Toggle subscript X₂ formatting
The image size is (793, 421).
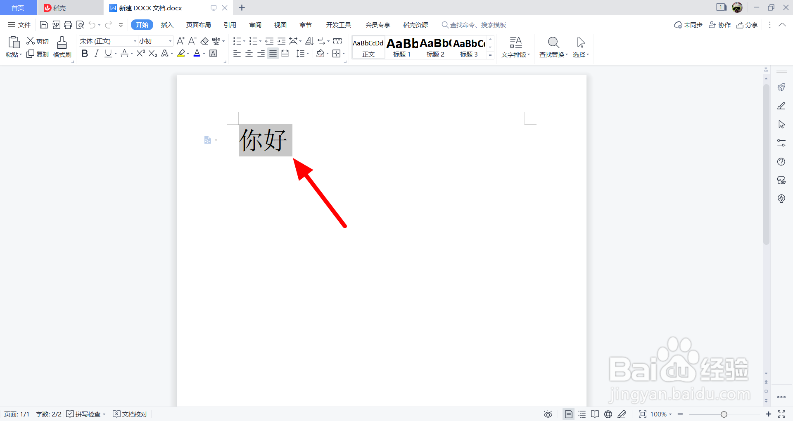tap(153, 53)
